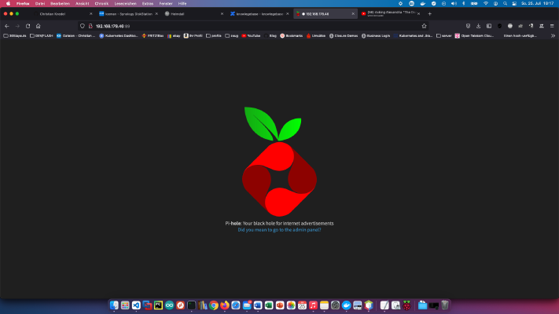Viewport: 559px width, 314px height.
Task: Switch to the knowledgebase tab
Action: point(259,14)
